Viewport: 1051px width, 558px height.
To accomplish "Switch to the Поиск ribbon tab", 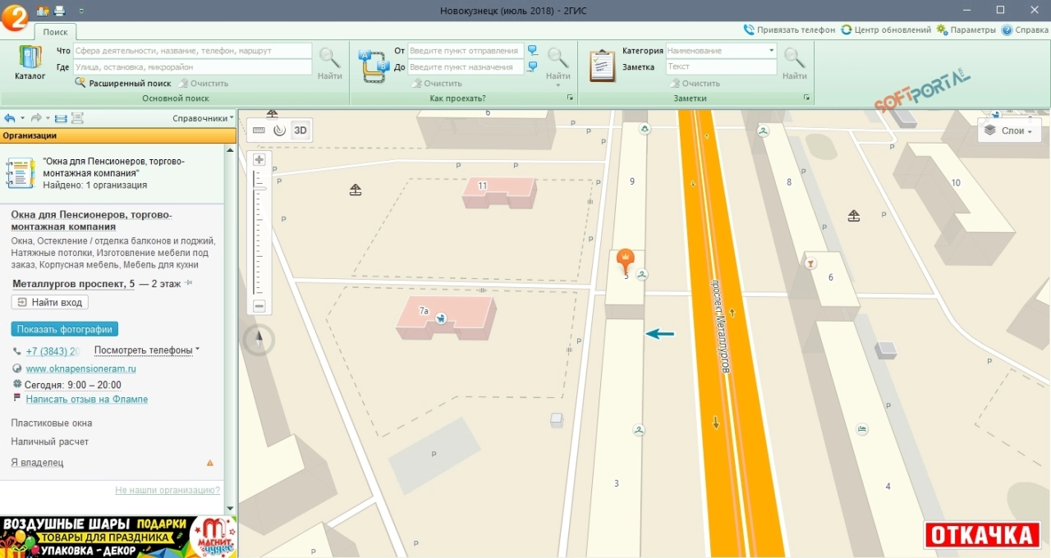I will (x=56, y=31).
